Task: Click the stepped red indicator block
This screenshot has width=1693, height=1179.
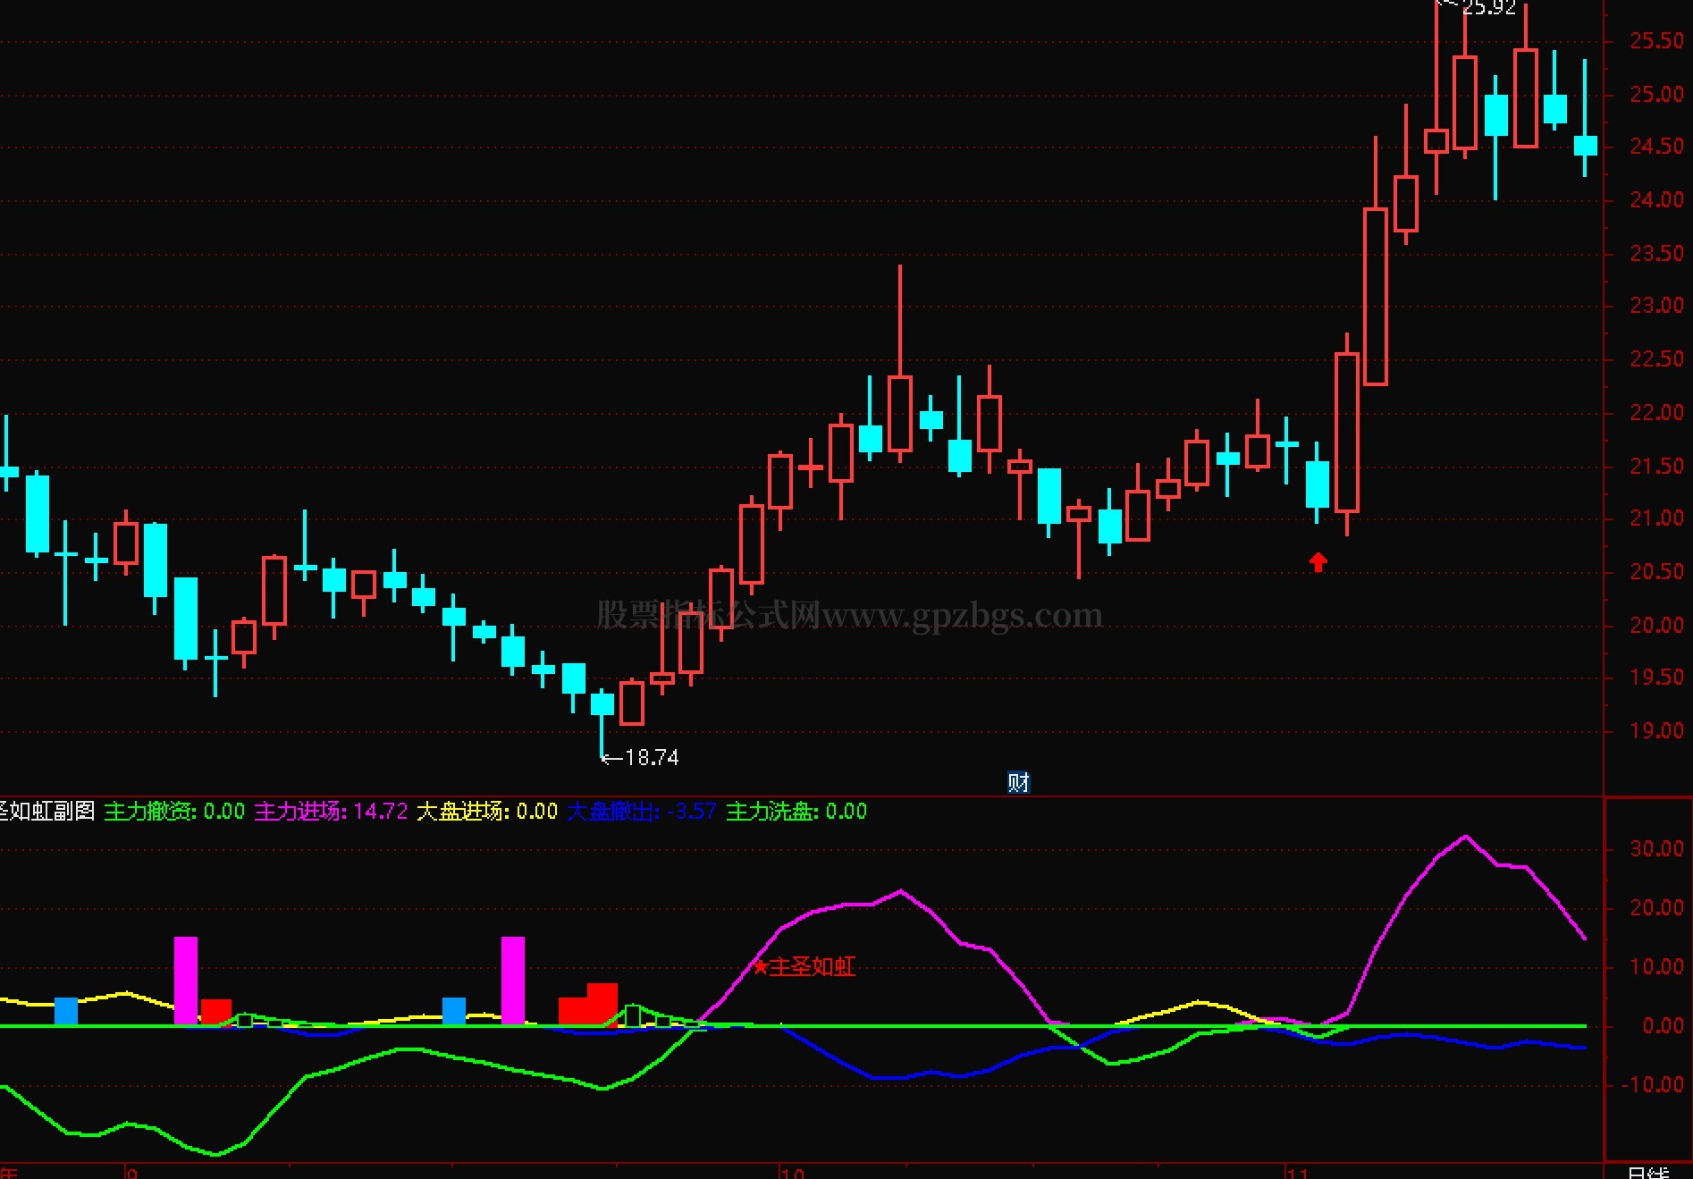Action: click(x=588, y=1006)
